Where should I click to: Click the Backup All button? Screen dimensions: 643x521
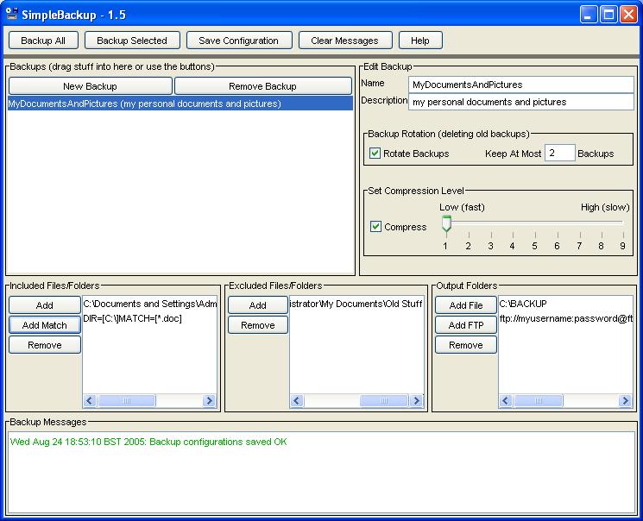coord(43,41)
